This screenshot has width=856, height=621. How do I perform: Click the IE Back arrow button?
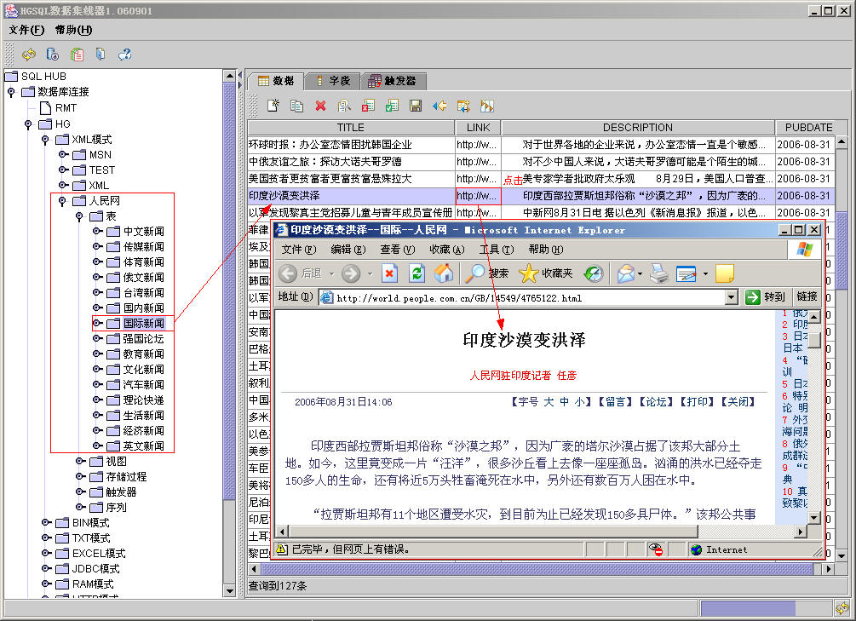pos(288,273)
